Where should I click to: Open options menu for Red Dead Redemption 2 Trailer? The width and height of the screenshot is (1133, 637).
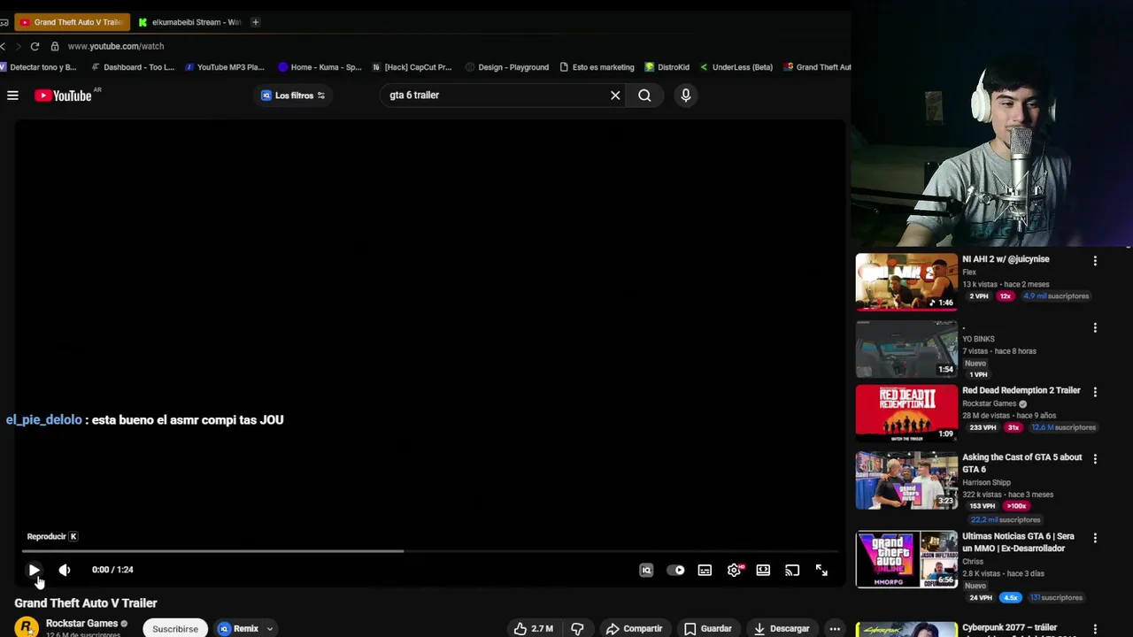[x=1095, y=392]
